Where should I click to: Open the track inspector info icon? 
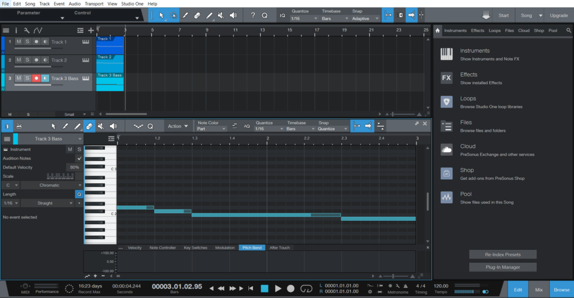pos(16,30)
